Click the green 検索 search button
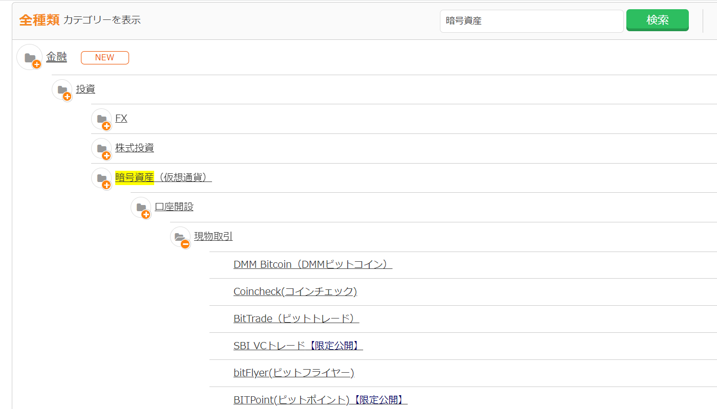This screenshot has height=409, width=717. tap(658, 20)
